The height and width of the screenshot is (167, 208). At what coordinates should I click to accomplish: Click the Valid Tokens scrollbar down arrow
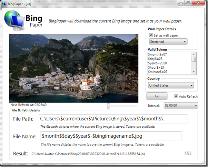click(x=194, y=72)
